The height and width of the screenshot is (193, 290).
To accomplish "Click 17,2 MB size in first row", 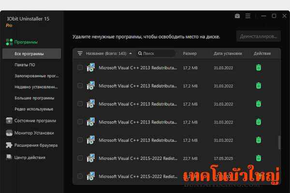I will 190,68.
